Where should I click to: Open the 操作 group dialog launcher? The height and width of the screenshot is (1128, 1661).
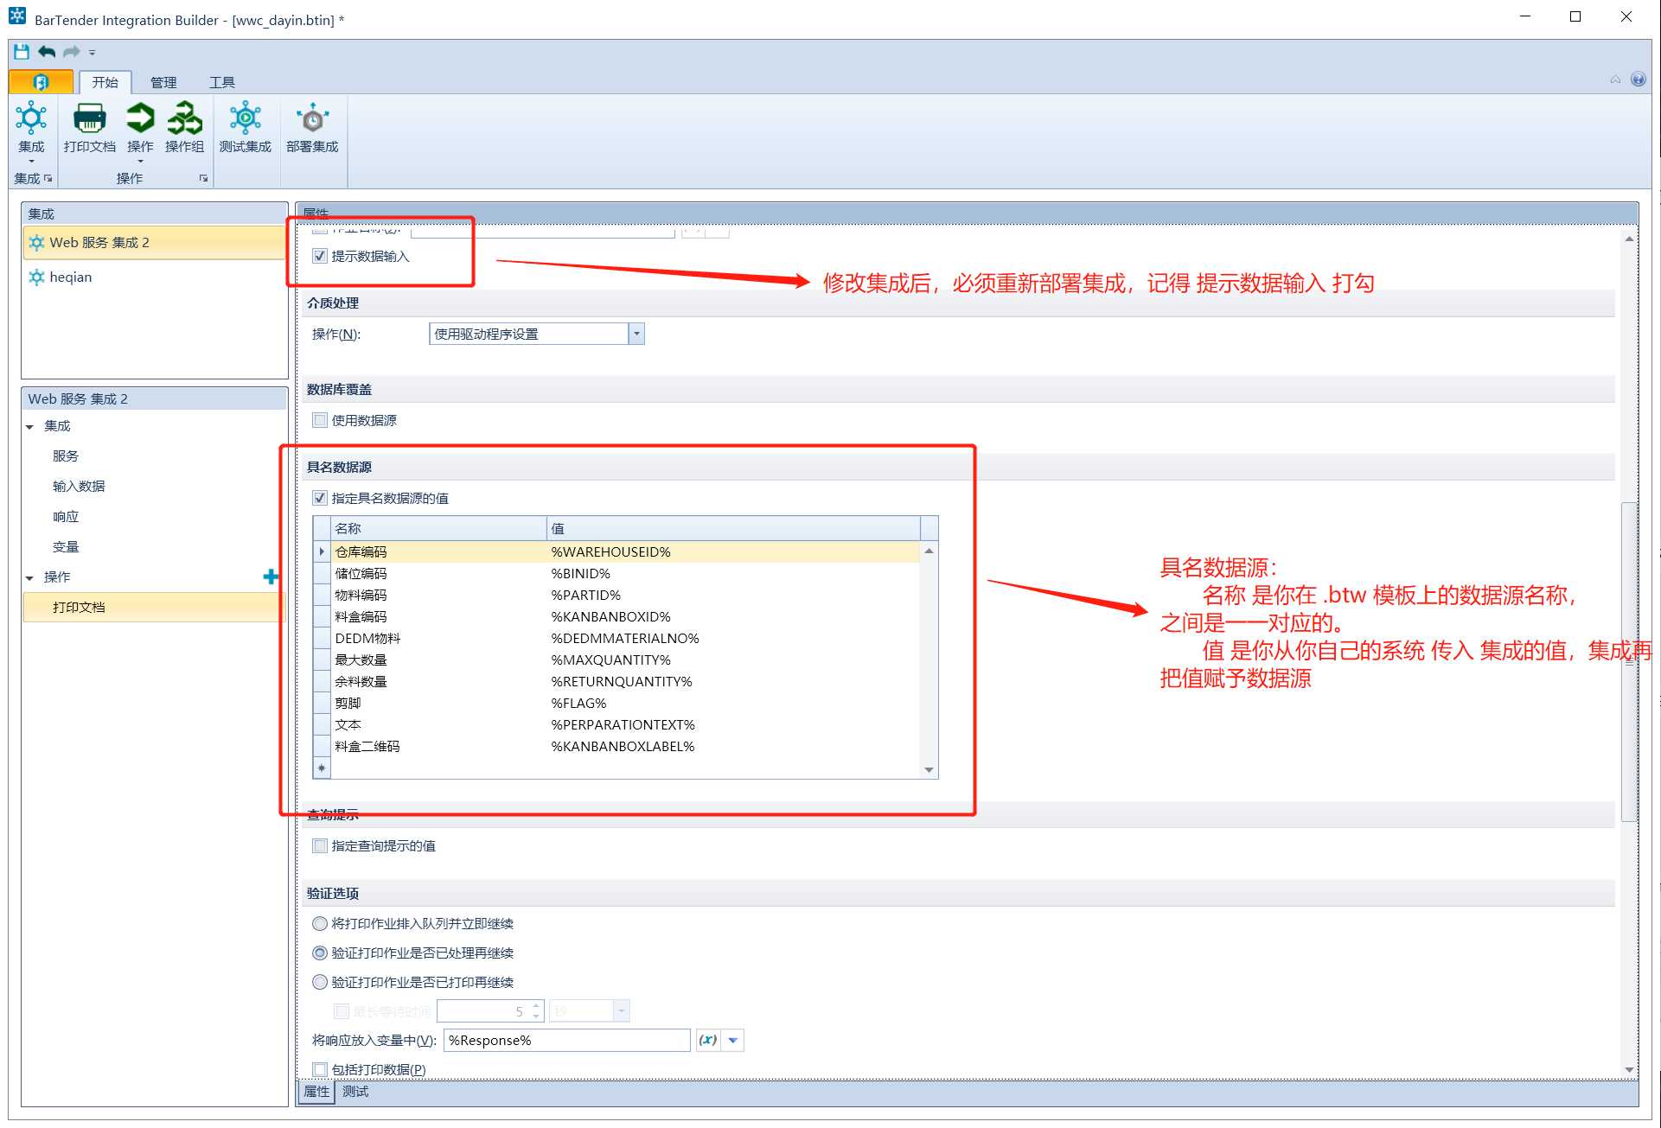203,178
